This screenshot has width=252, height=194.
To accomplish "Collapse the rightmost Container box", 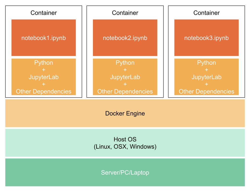I will (x=206, y=51).
